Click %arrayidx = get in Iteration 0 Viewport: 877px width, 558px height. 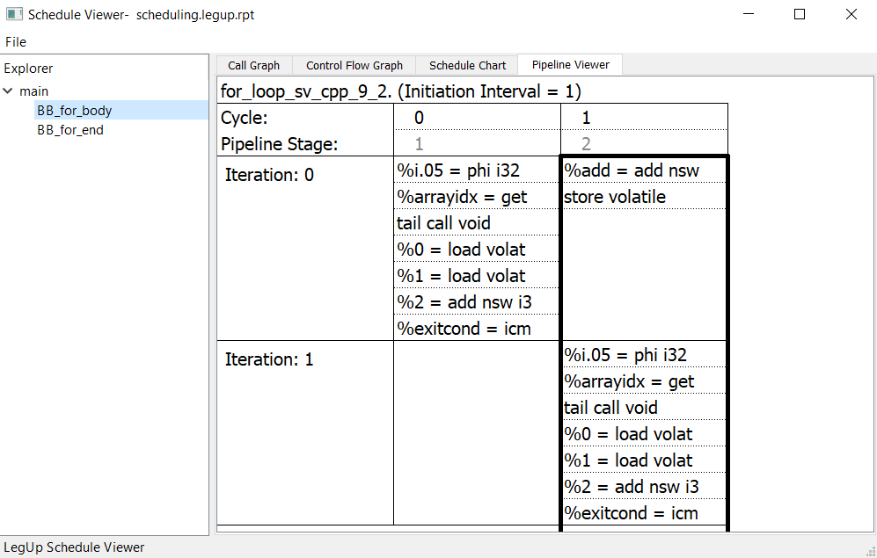tap(477, 197)
